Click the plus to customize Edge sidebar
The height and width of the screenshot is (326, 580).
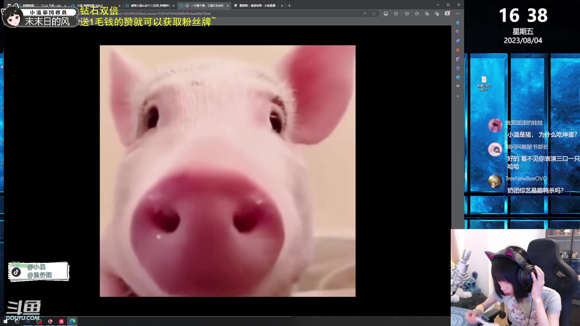458,96
